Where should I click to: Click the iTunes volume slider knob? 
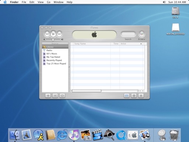pos(53,39)
